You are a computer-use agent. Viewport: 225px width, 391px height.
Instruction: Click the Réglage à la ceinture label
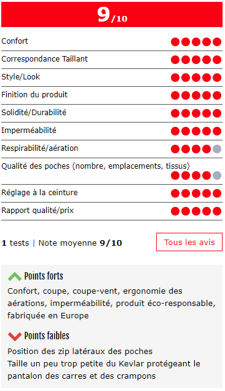39,193
